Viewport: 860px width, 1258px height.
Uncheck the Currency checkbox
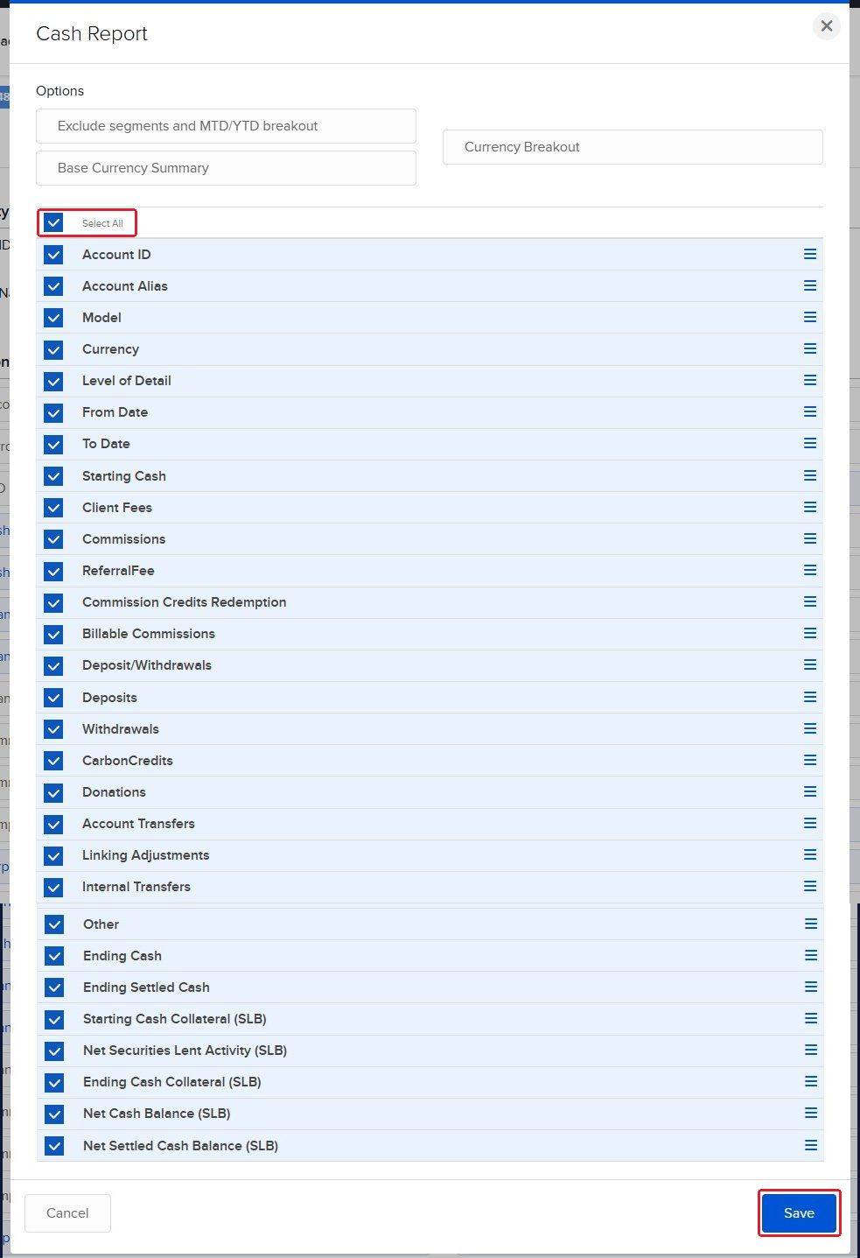[x=53, y=349]
